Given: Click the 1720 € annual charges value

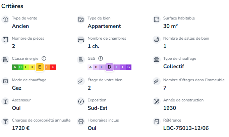Looking at the screenshot, I should tap(21, 128).
